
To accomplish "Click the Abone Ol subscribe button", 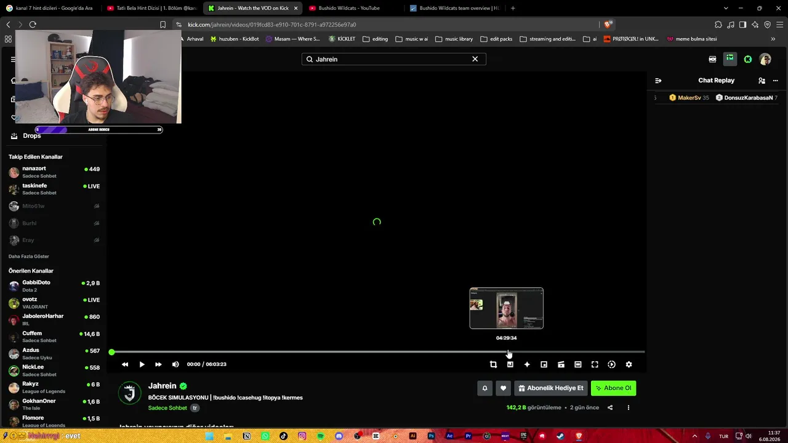I will click(613, 388).
